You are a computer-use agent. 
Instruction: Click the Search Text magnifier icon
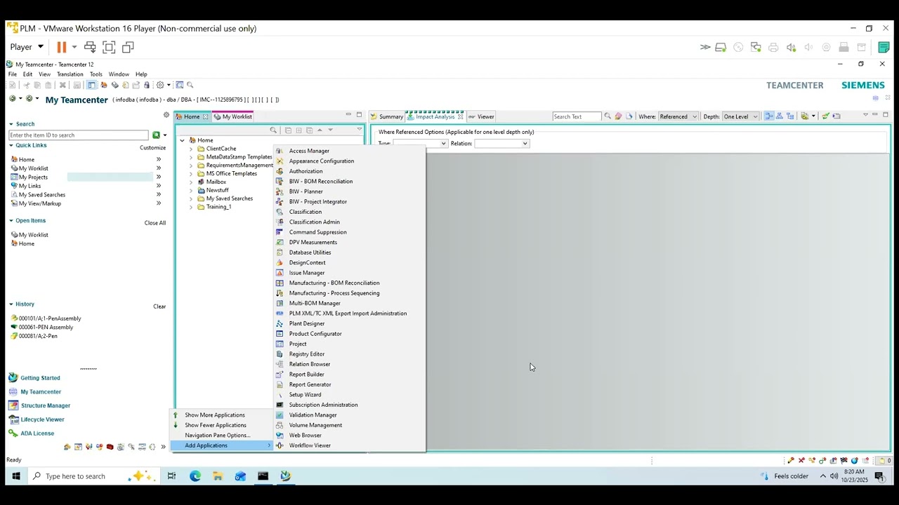point(608,116)
